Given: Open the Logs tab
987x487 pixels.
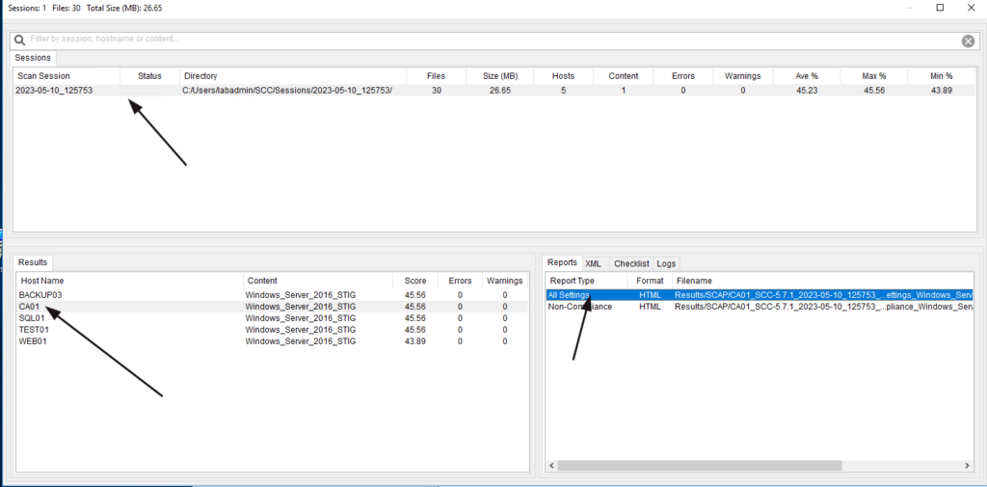Looking at the screenshot, I should point(666,263).
